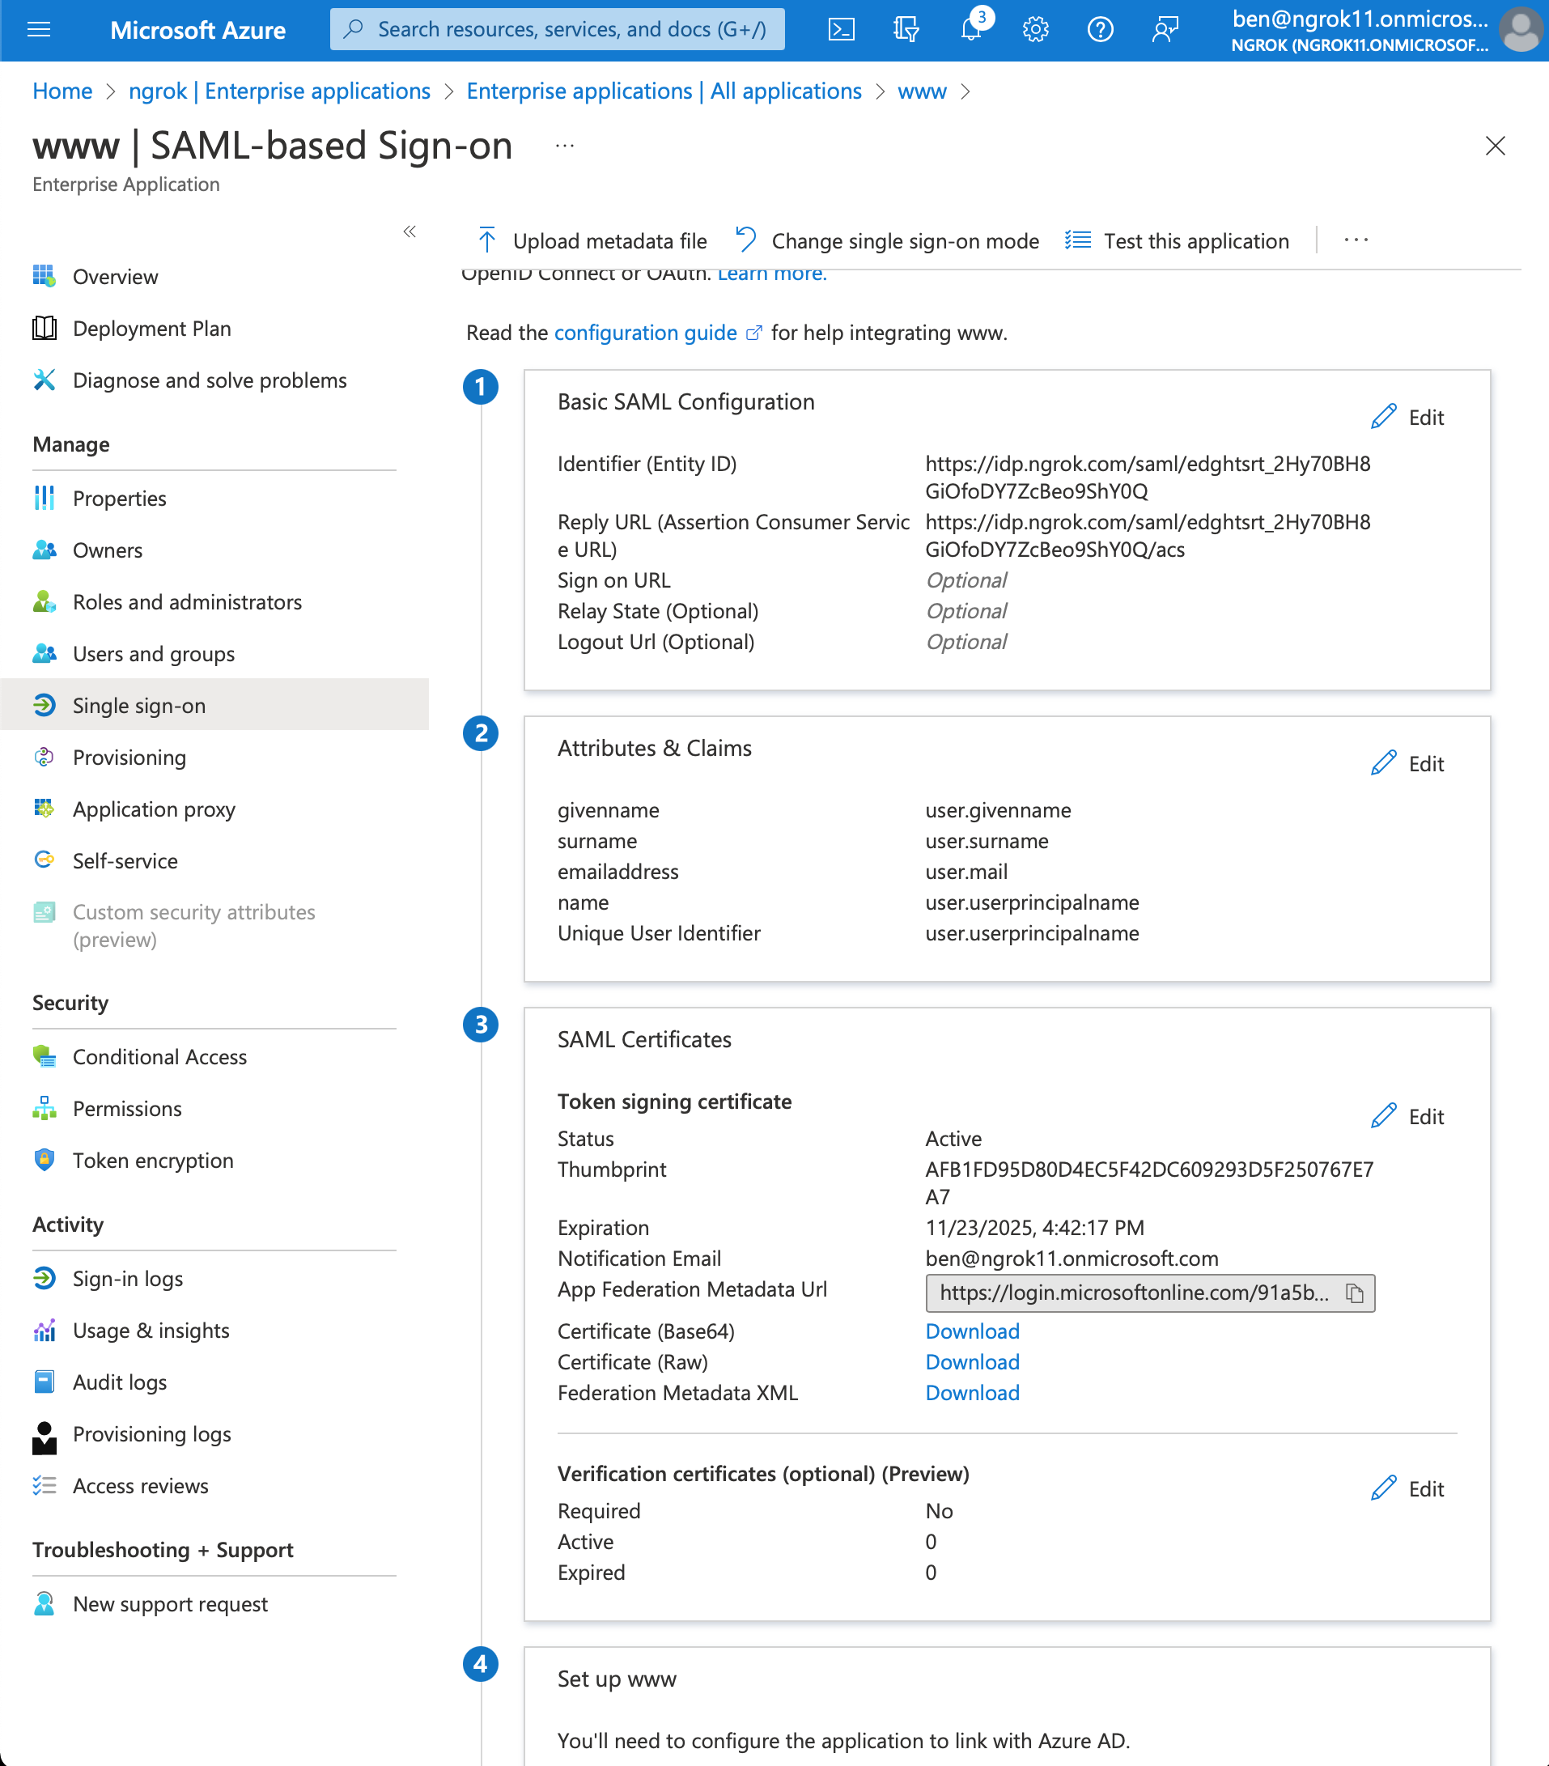
Task: Click the Self-service icon
Action: tap(44, 860)
